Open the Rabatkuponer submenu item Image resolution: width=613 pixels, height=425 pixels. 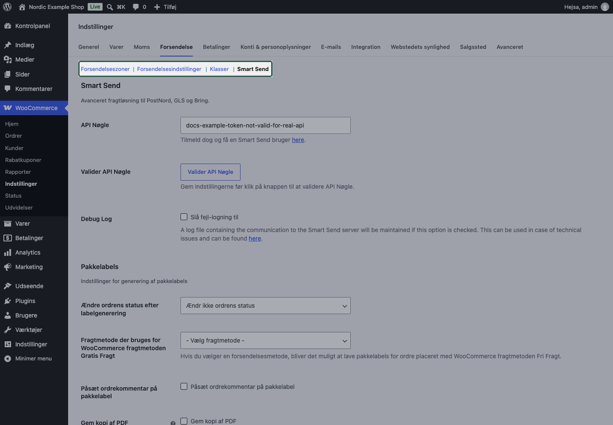[x=23, y=160]
